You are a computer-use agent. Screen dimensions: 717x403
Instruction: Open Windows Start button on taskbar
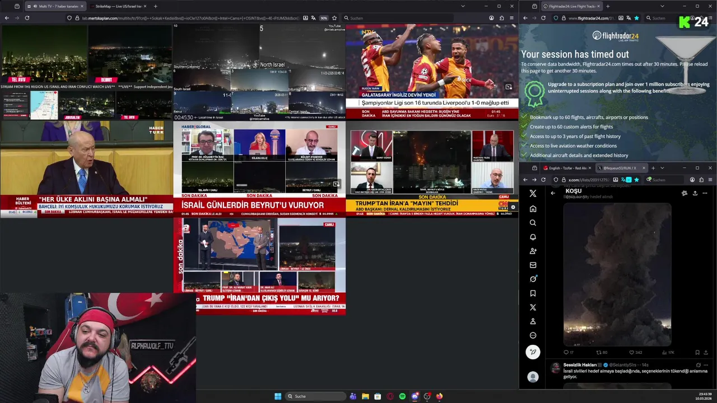click(278, 396)
